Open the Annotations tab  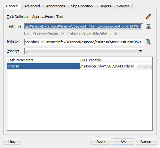pos(55,6)
